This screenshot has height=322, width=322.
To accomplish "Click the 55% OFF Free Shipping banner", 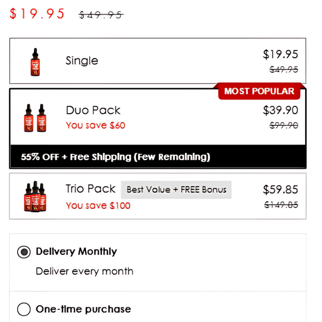I will tap(158, 157).
